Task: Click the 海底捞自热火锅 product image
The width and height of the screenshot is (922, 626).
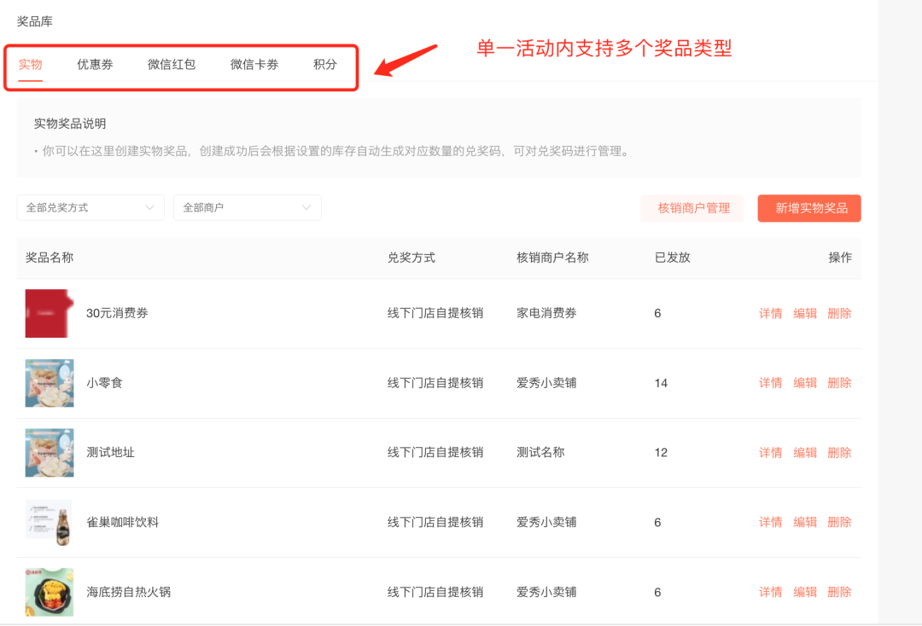Action: click(49, 591)
